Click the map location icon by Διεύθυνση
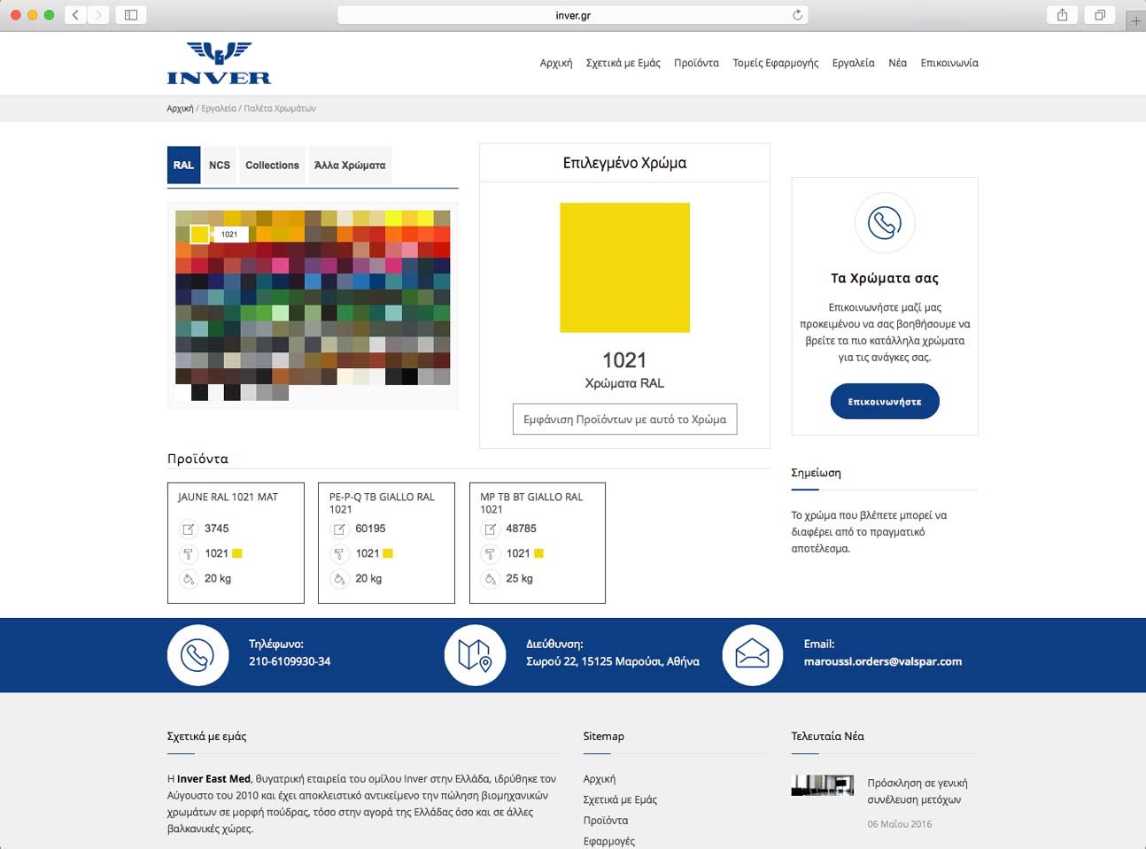 [475, 655]
